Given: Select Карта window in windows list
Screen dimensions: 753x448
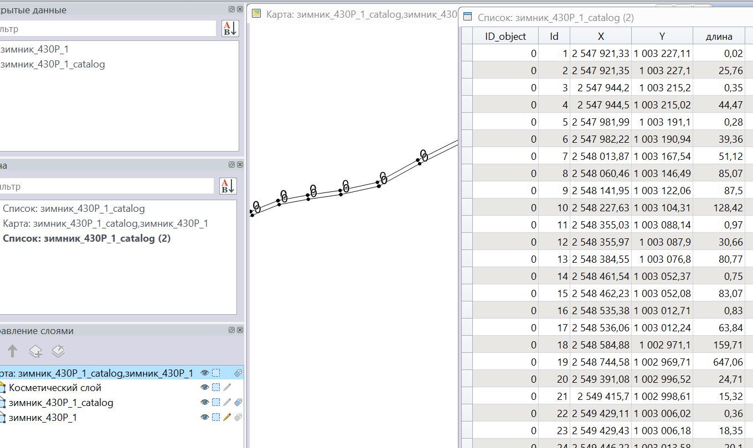Looking at the screenshot, I should pyautogui.click(x=105, y=223).
